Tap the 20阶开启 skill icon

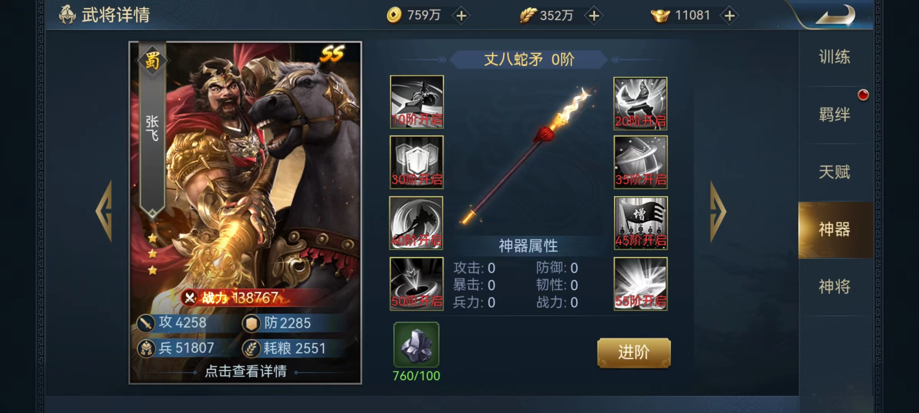point(640,103)
